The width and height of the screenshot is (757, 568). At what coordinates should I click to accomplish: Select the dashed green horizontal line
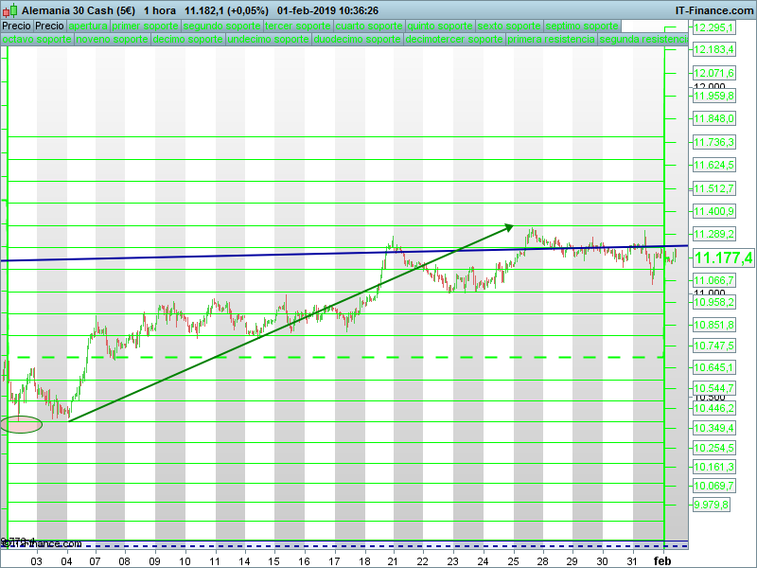tap(284, 358)
